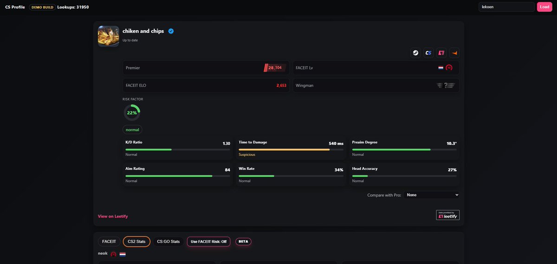Focus the player search field containing 'lekoen'
This screenshot has height=264, width=557.
(x=506, y=7)
